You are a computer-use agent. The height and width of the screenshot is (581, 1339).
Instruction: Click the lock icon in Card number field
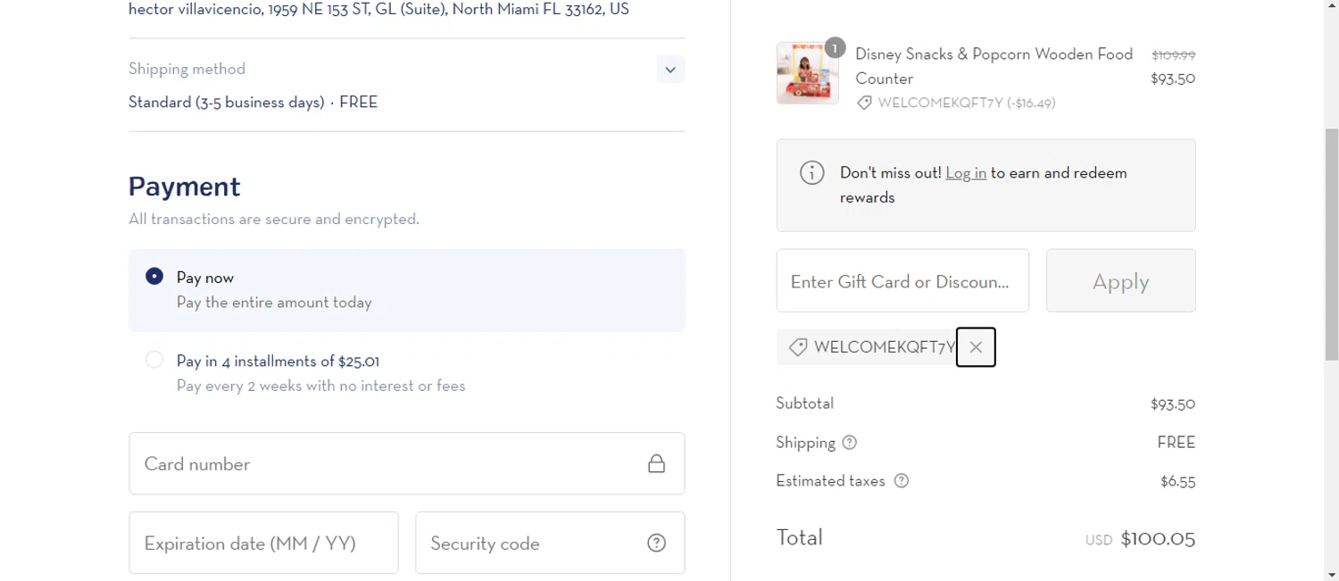pos(656,464)
